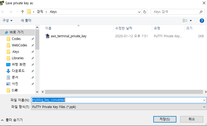Open the help question mark icon
207x126 pixels.
point(202,21)
